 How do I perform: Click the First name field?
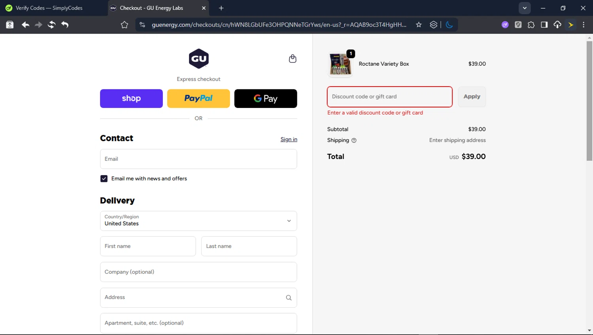click(x=148, y=246)
